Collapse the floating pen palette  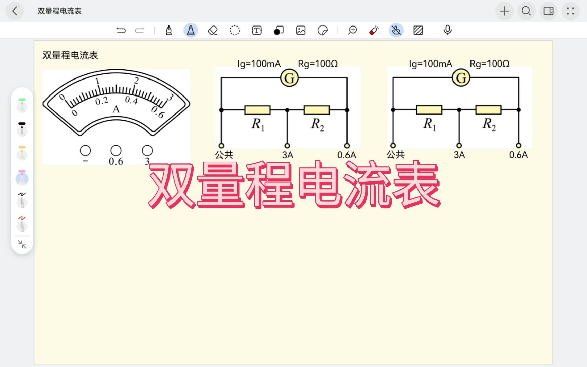[22, 244]
